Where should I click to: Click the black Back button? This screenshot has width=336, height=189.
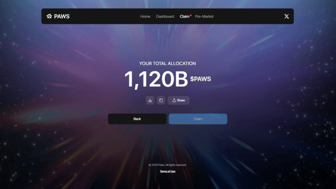tap(137, 119)
